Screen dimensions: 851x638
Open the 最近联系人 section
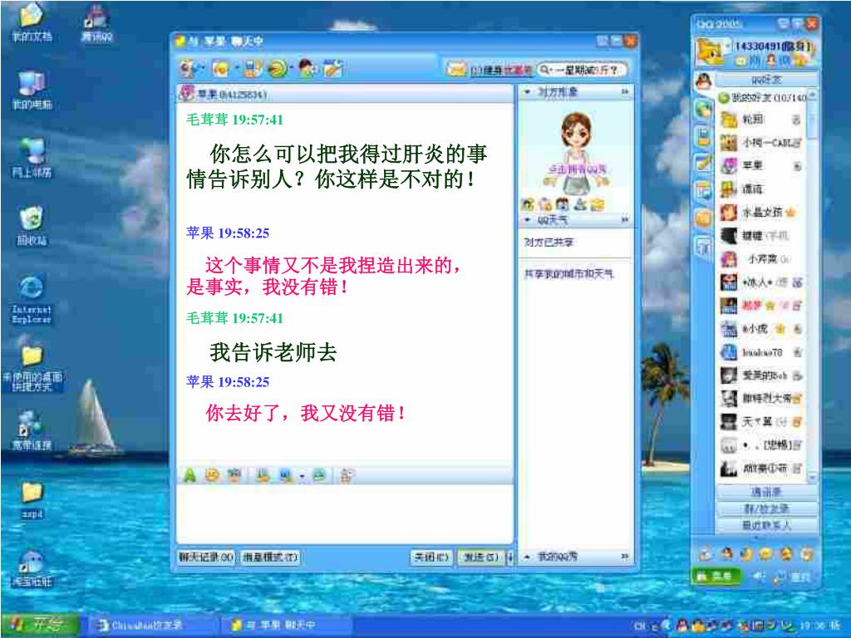pos(766,525)
